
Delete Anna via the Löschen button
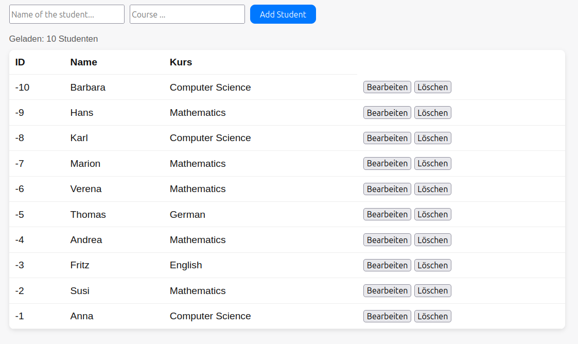[432, 316]
